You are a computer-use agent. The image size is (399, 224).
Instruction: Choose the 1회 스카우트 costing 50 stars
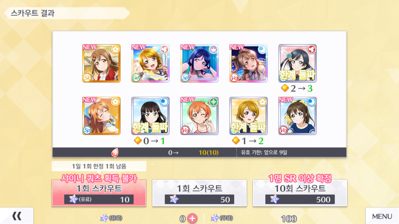[x=199, y=193]
